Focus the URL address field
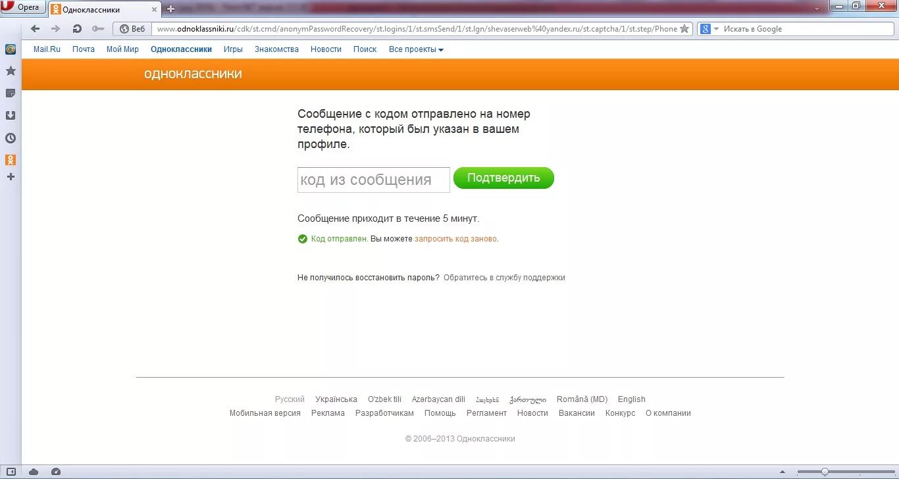899x479 pixels. [417, 29]
